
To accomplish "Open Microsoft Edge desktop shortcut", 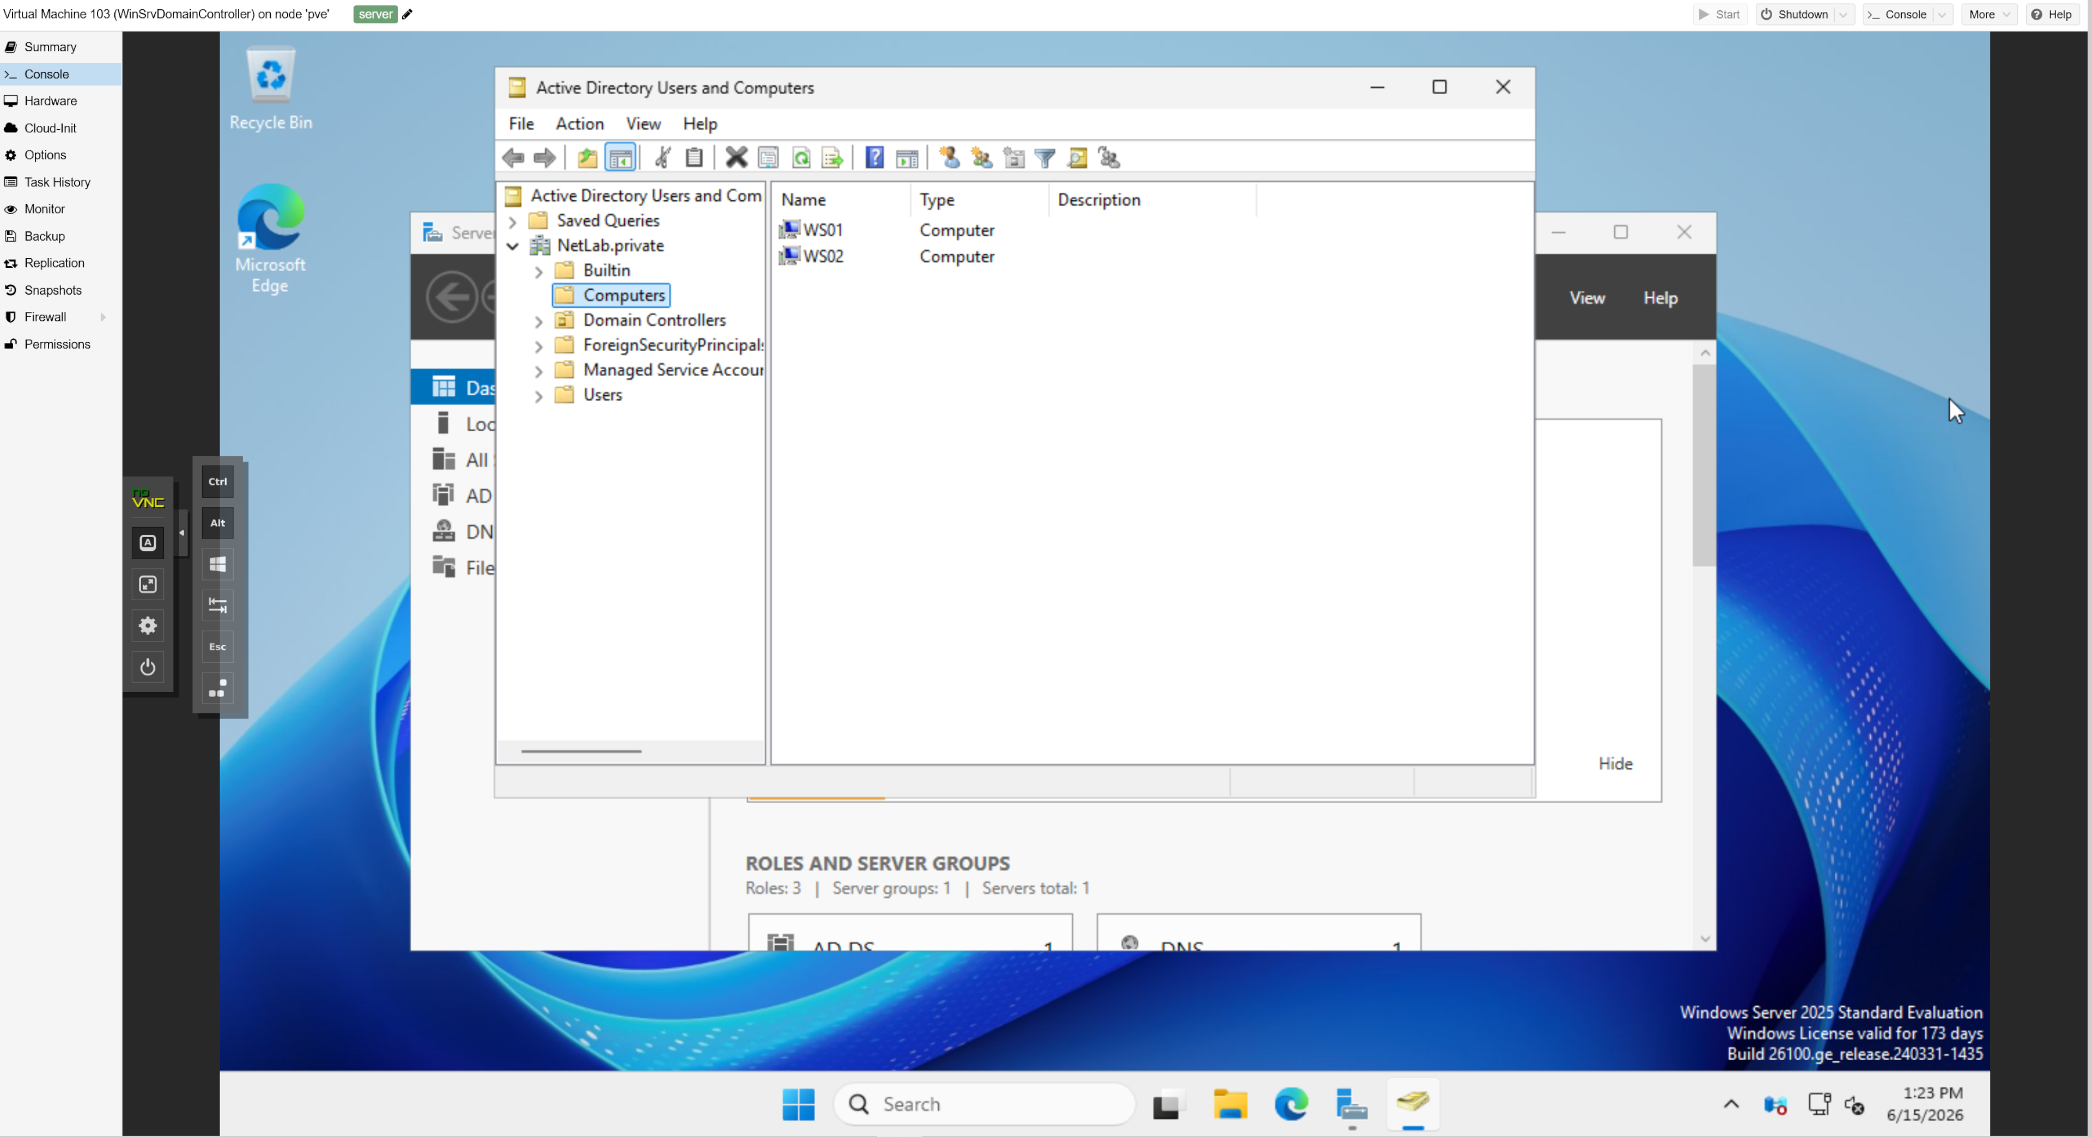I will tap(270, 239).
